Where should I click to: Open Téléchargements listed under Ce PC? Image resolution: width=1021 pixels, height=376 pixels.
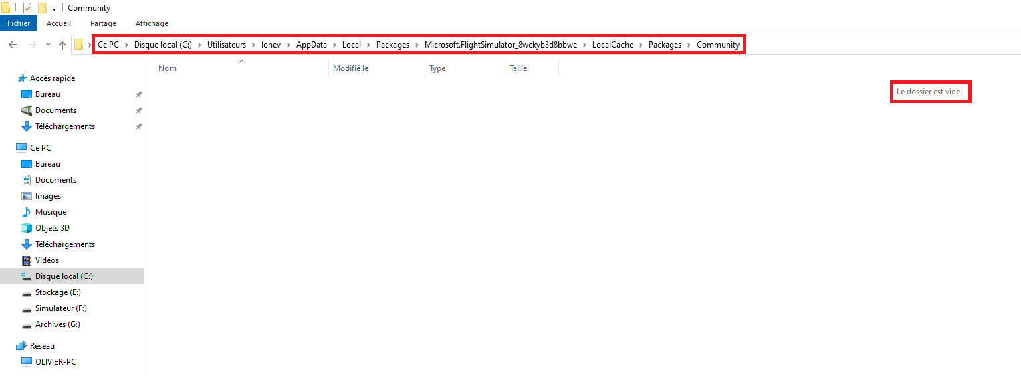point(65,244)
